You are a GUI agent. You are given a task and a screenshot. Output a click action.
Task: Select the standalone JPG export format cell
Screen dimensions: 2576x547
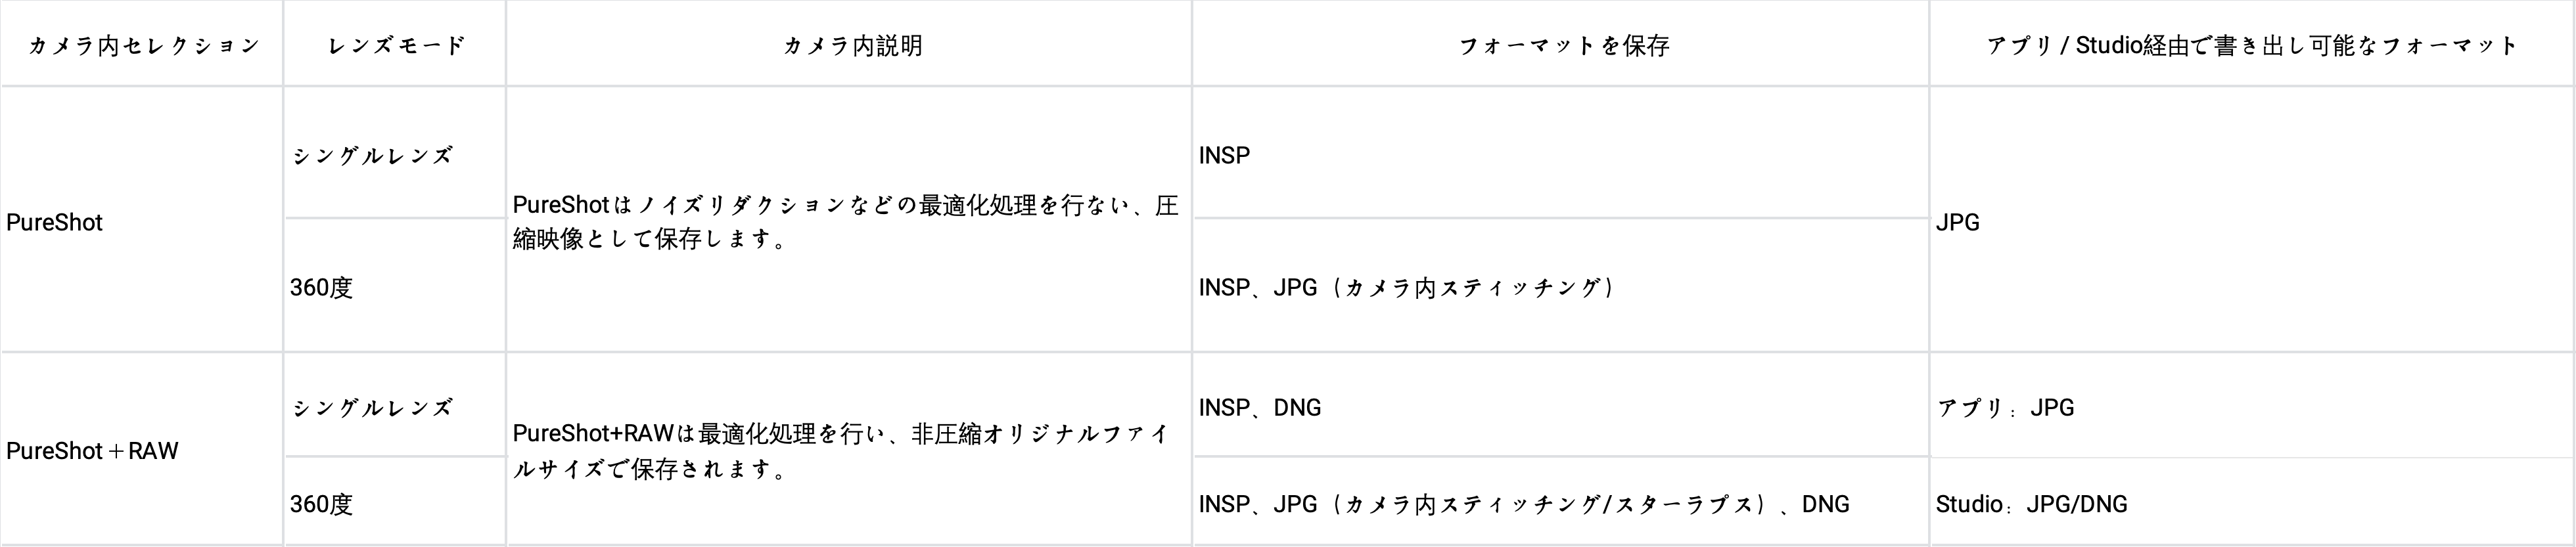click(1958, 223)
